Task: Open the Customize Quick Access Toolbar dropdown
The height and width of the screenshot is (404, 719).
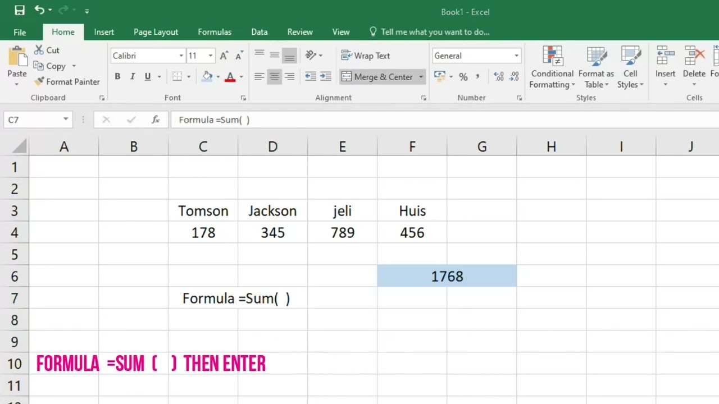Action: (87, 11)
